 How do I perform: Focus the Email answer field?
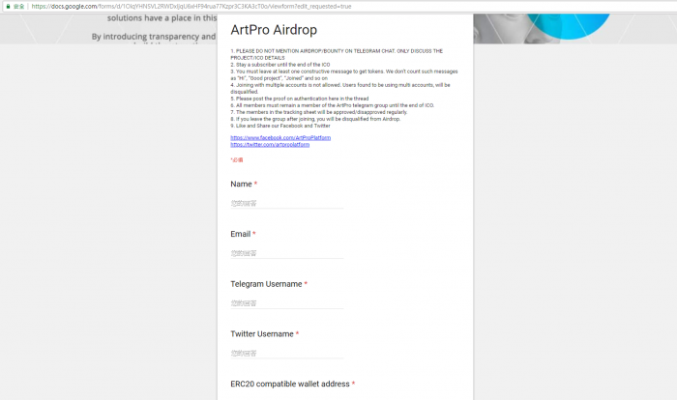pyautogui.click(x=287, y=253)
